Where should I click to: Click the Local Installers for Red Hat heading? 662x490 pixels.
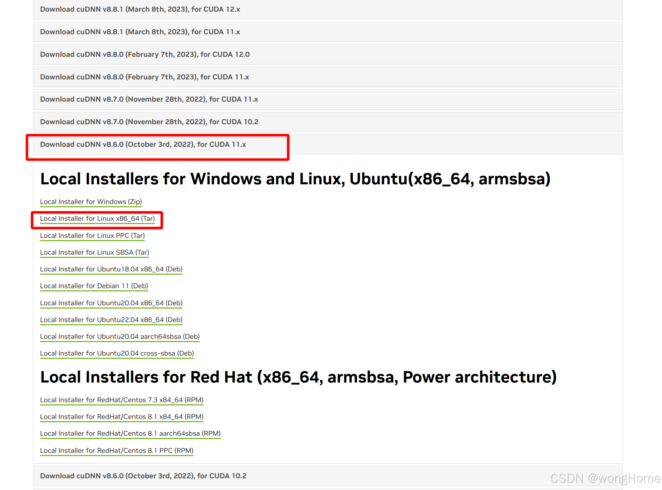tap(298, 377)
